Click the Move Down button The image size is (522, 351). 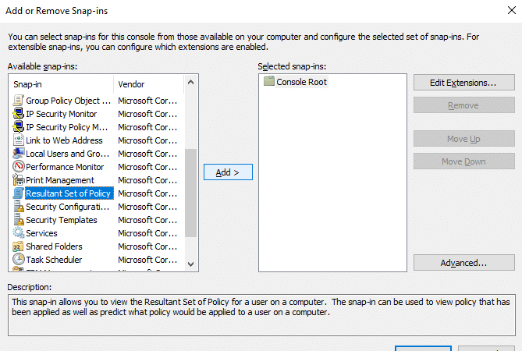[x=464, y=161]
